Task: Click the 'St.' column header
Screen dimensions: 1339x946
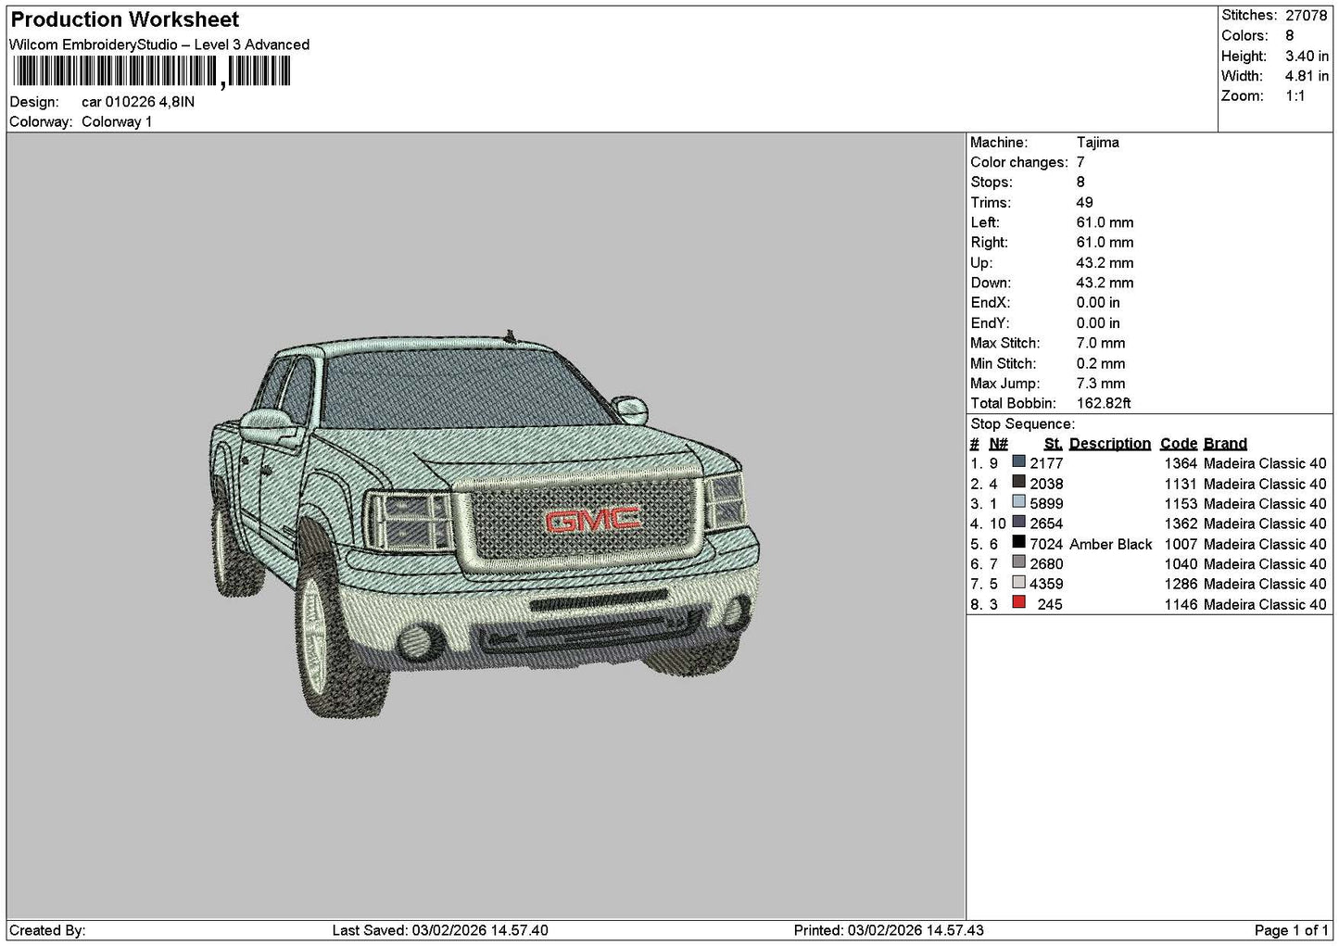Action: [1053, 443]
